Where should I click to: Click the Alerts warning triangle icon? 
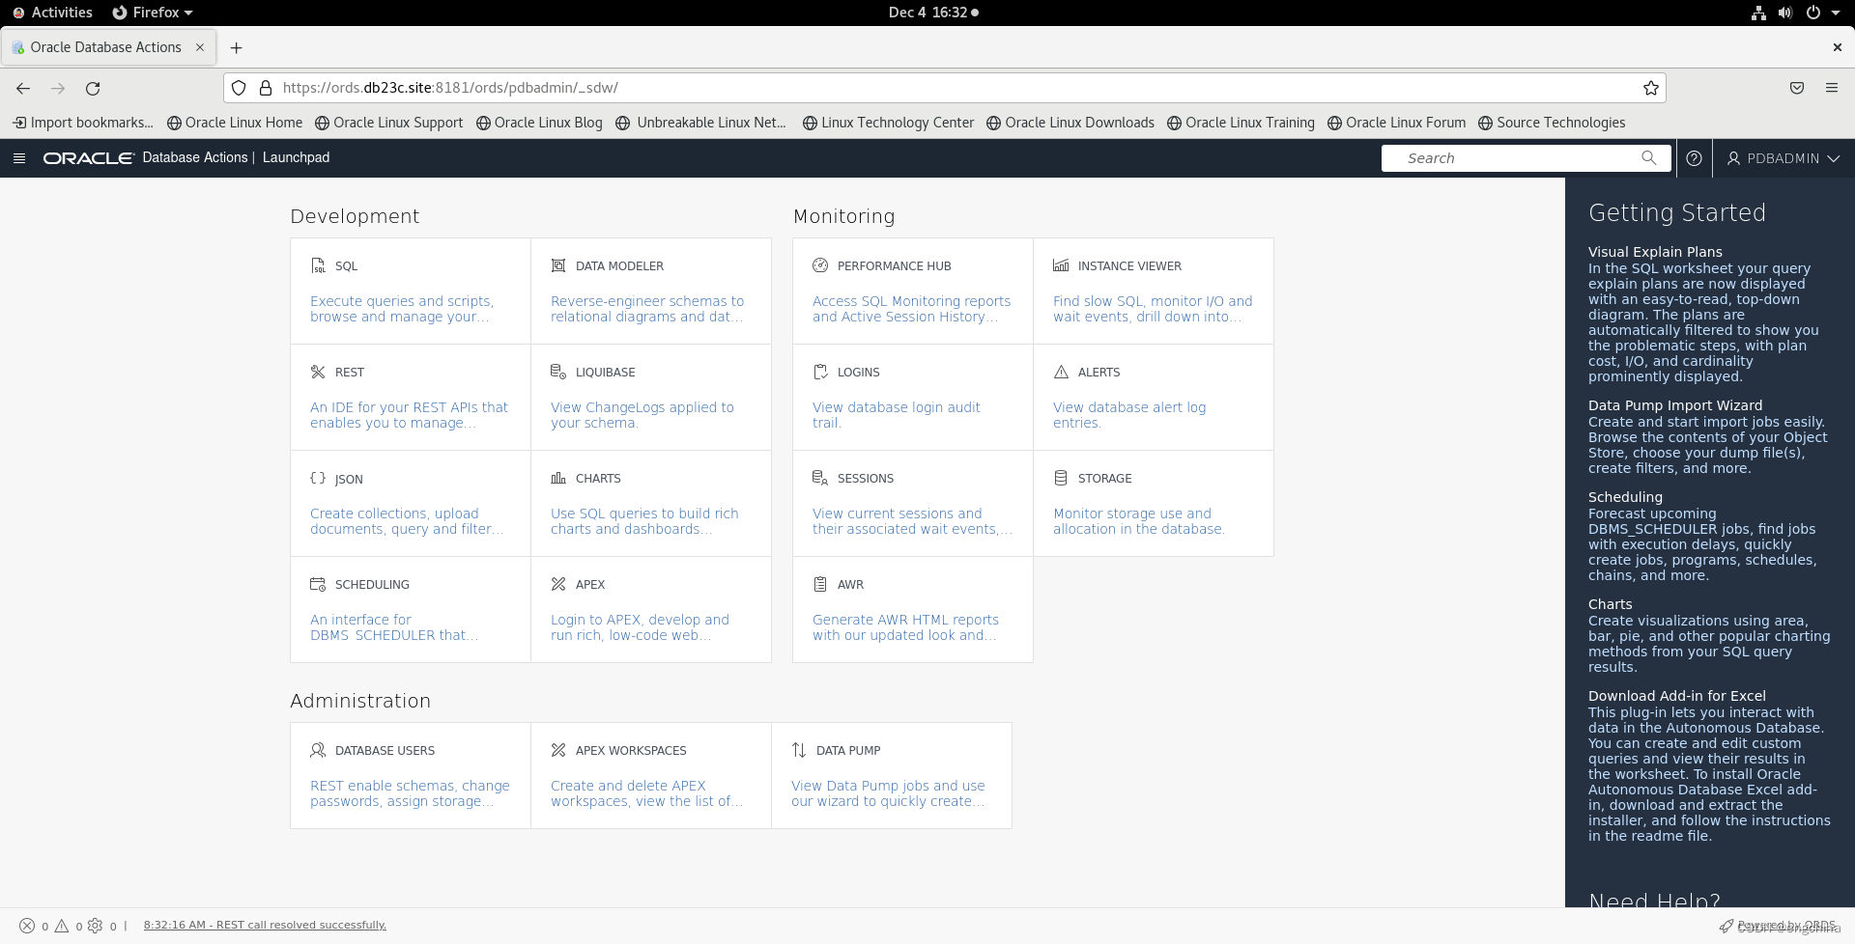point(1060,371)
